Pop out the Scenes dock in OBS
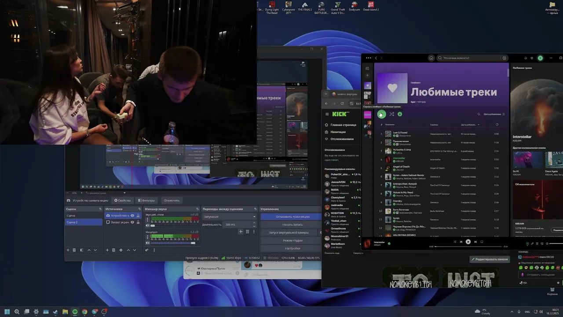This screenshot has width=563, height=317. (x=100, y=209)
